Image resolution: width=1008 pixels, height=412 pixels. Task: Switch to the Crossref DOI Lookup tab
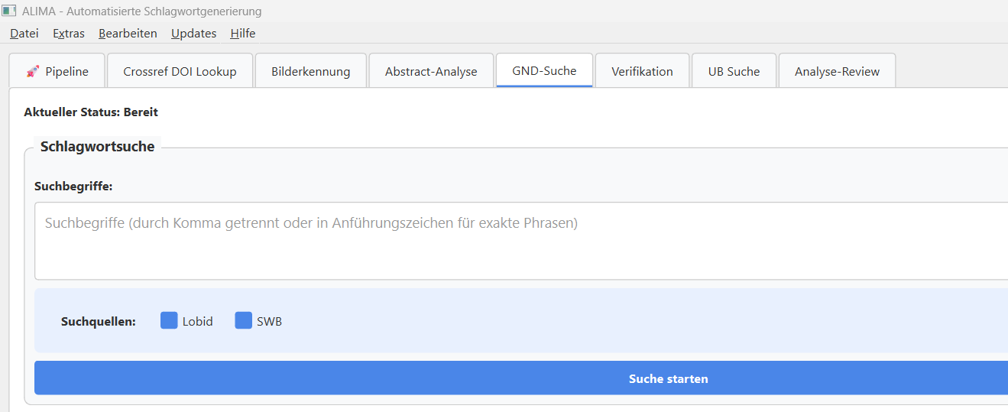[180, 71]
